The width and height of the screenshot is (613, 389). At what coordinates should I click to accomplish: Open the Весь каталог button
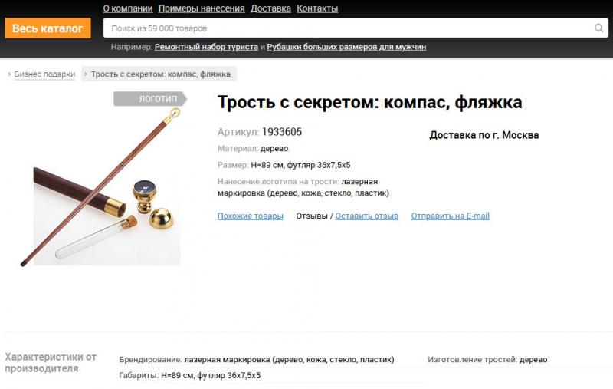pyautogui.click(x=48, y=28)
